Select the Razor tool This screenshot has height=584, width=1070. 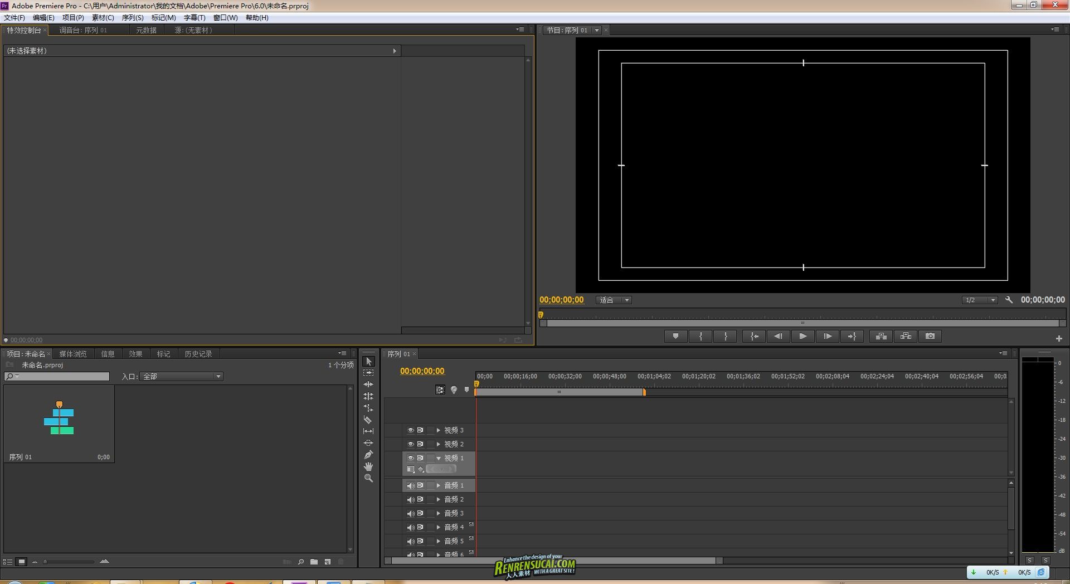point(368,420)
